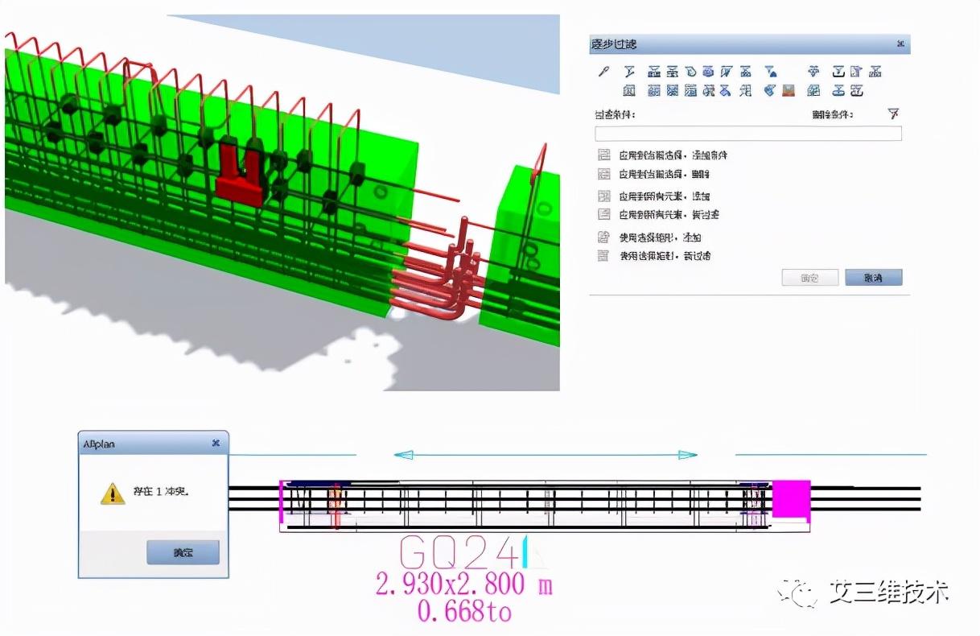Choose the second 'apply to current selection' option
The image size is (980, 636).
click(654, 174)
